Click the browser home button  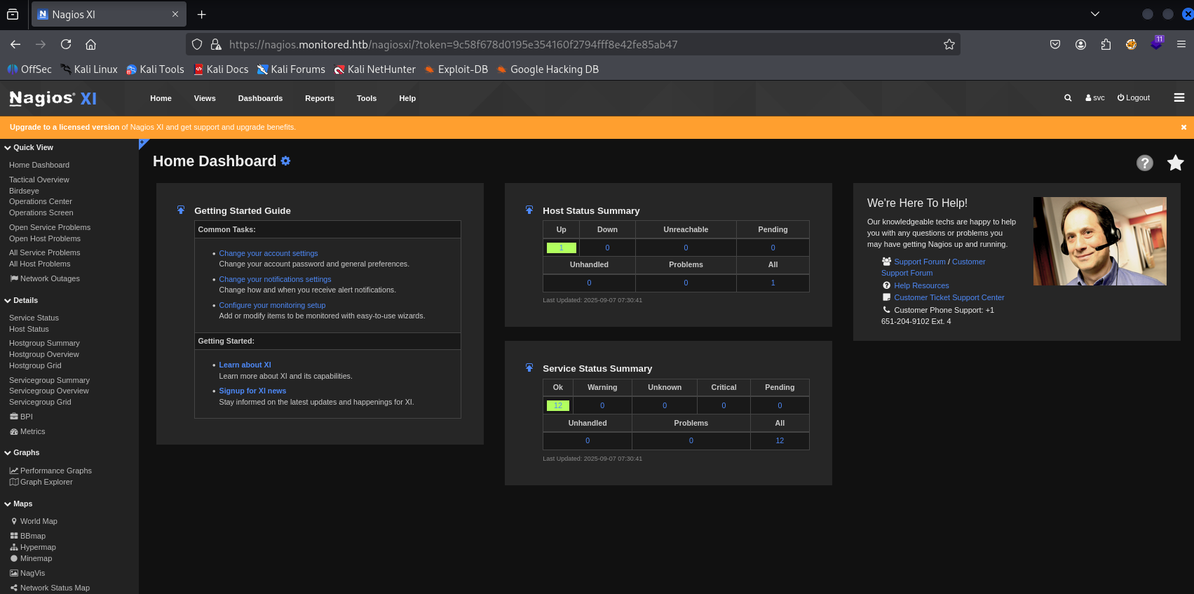pos(90,44)
